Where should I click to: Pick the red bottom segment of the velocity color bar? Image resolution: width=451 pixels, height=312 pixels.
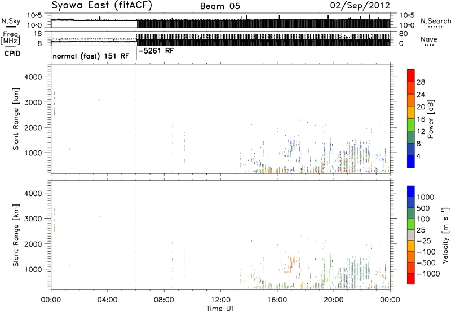411,279
